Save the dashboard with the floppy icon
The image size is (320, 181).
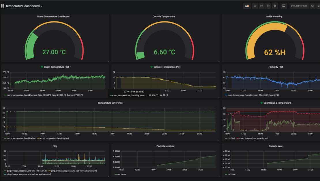(x=268, y=6)
